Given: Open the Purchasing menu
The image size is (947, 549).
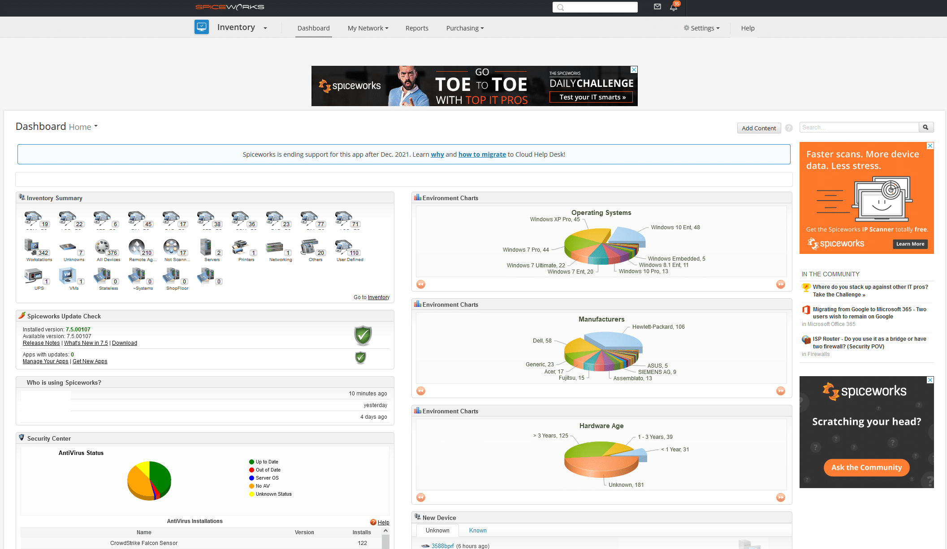Looking at the screenshot, I should click(x=465, y=28).
